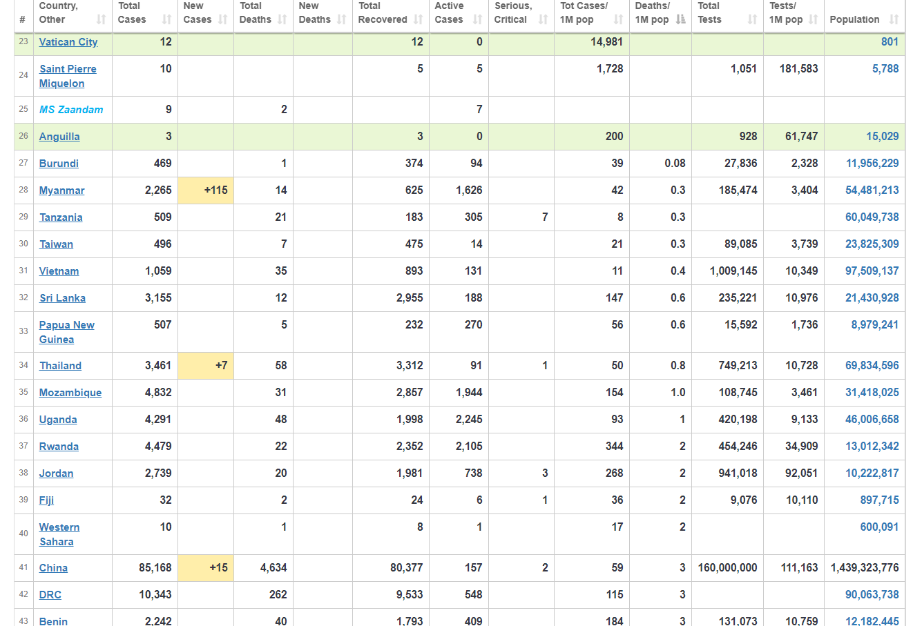Sort by Total Tests column arrow icon

[x=752, y=19]
